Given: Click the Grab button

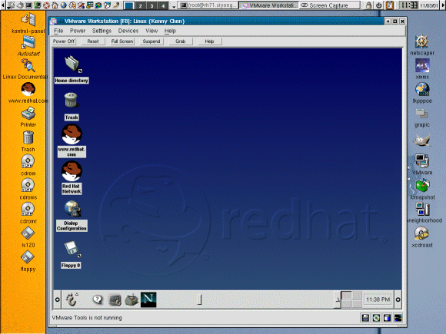Looking at the screenshot, I should [x=181, y=41].
